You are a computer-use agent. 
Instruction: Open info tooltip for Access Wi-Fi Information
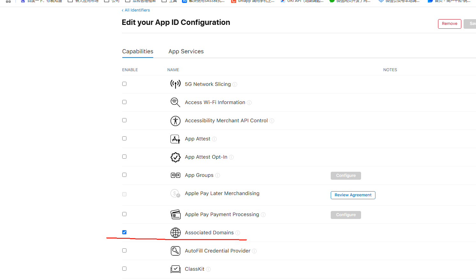tap(249, 103)
